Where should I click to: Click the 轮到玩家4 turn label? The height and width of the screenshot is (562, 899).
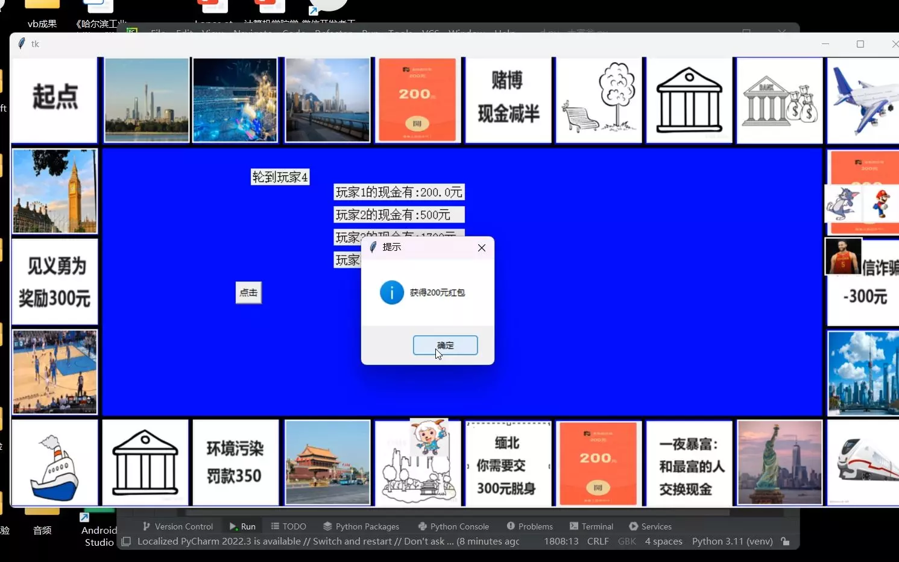(280, 177)
